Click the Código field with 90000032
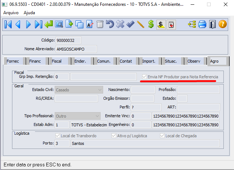Viewport: 234px width, 170px height. pos(69,40)
